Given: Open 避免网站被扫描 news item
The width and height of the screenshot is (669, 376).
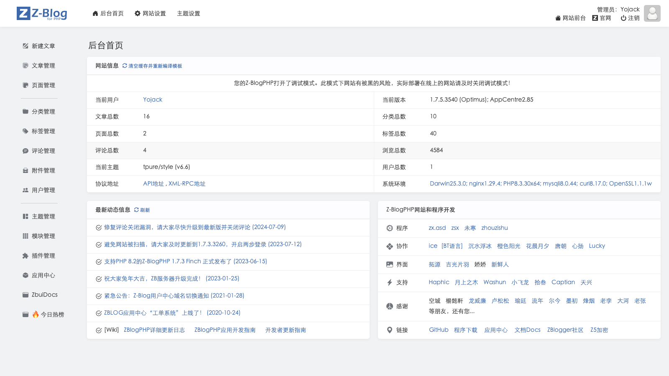Looking at the screenshot, I should coord(203,244).
